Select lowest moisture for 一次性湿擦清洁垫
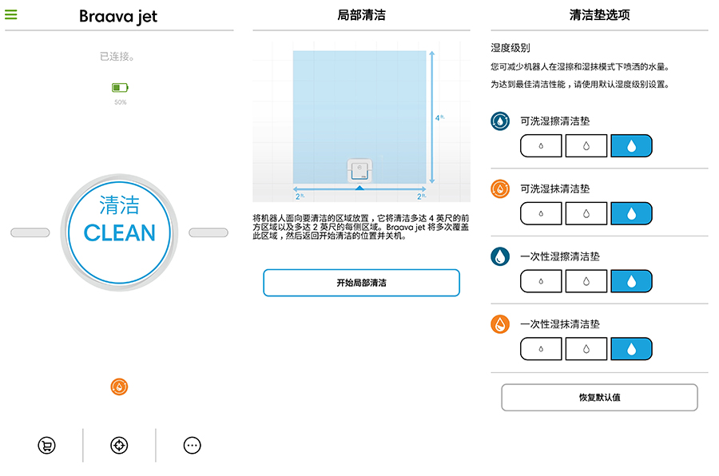719x476 pixels. point(541,281)
